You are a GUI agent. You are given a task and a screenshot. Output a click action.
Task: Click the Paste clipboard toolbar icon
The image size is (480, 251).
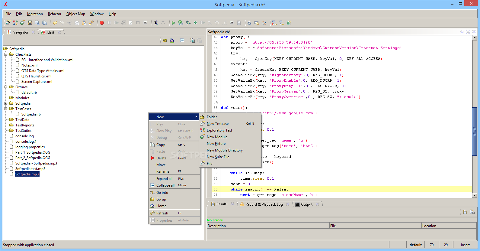tap(84, 23)
